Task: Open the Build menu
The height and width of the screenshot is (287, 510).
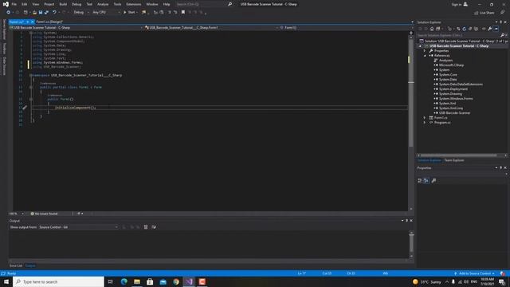Action: pyautogui.click(x=63, y=4)
